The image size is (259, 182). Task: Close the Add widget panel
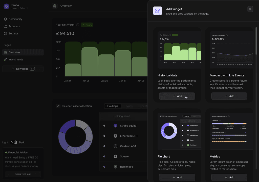[250, 9]
